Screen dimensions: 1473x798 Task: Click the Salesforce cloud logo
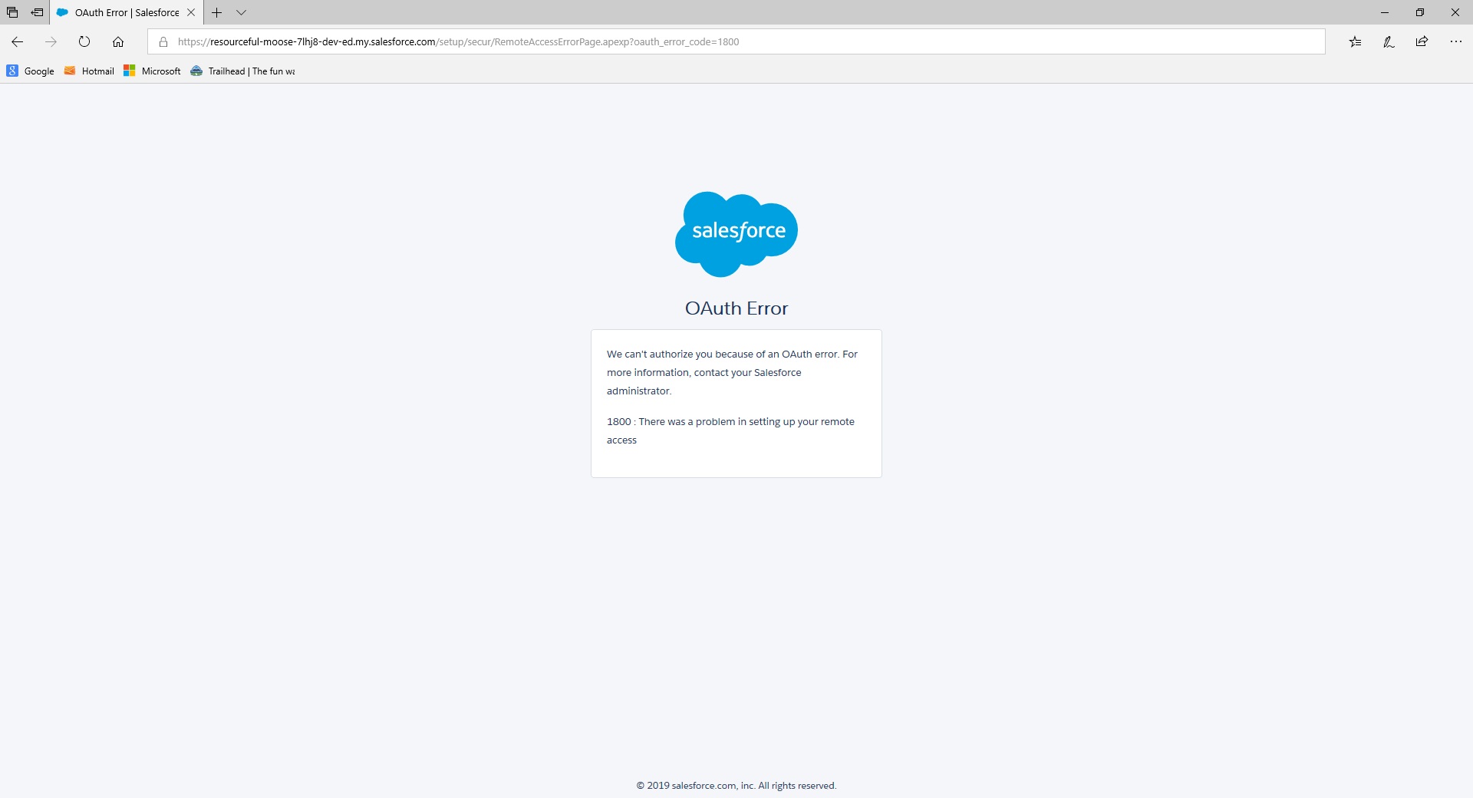[736, 234]
